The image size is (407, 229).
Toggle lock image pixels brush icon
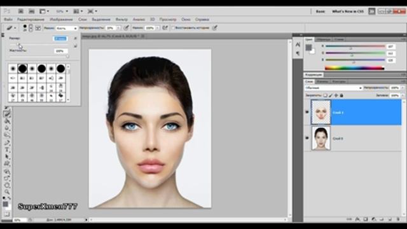pos(331,95)
